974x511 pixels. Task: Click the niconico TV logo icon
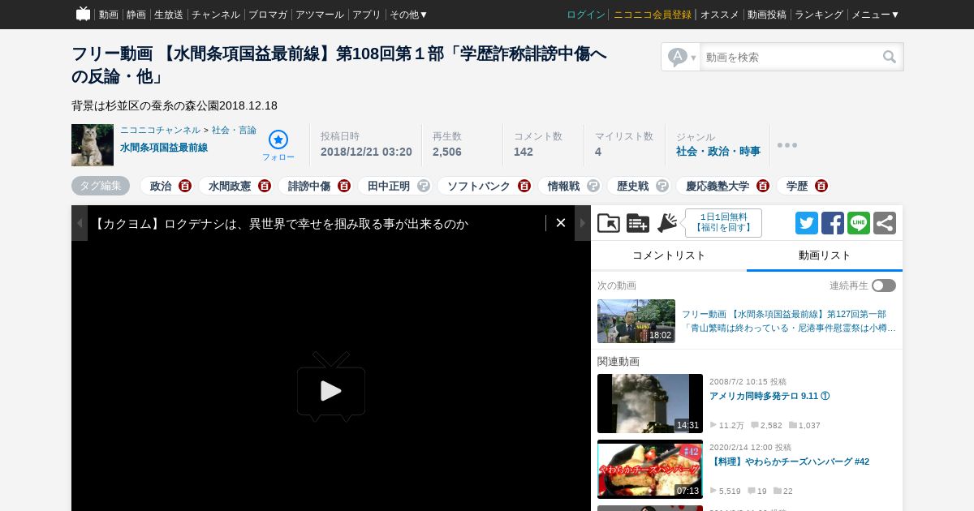point(83,14)
